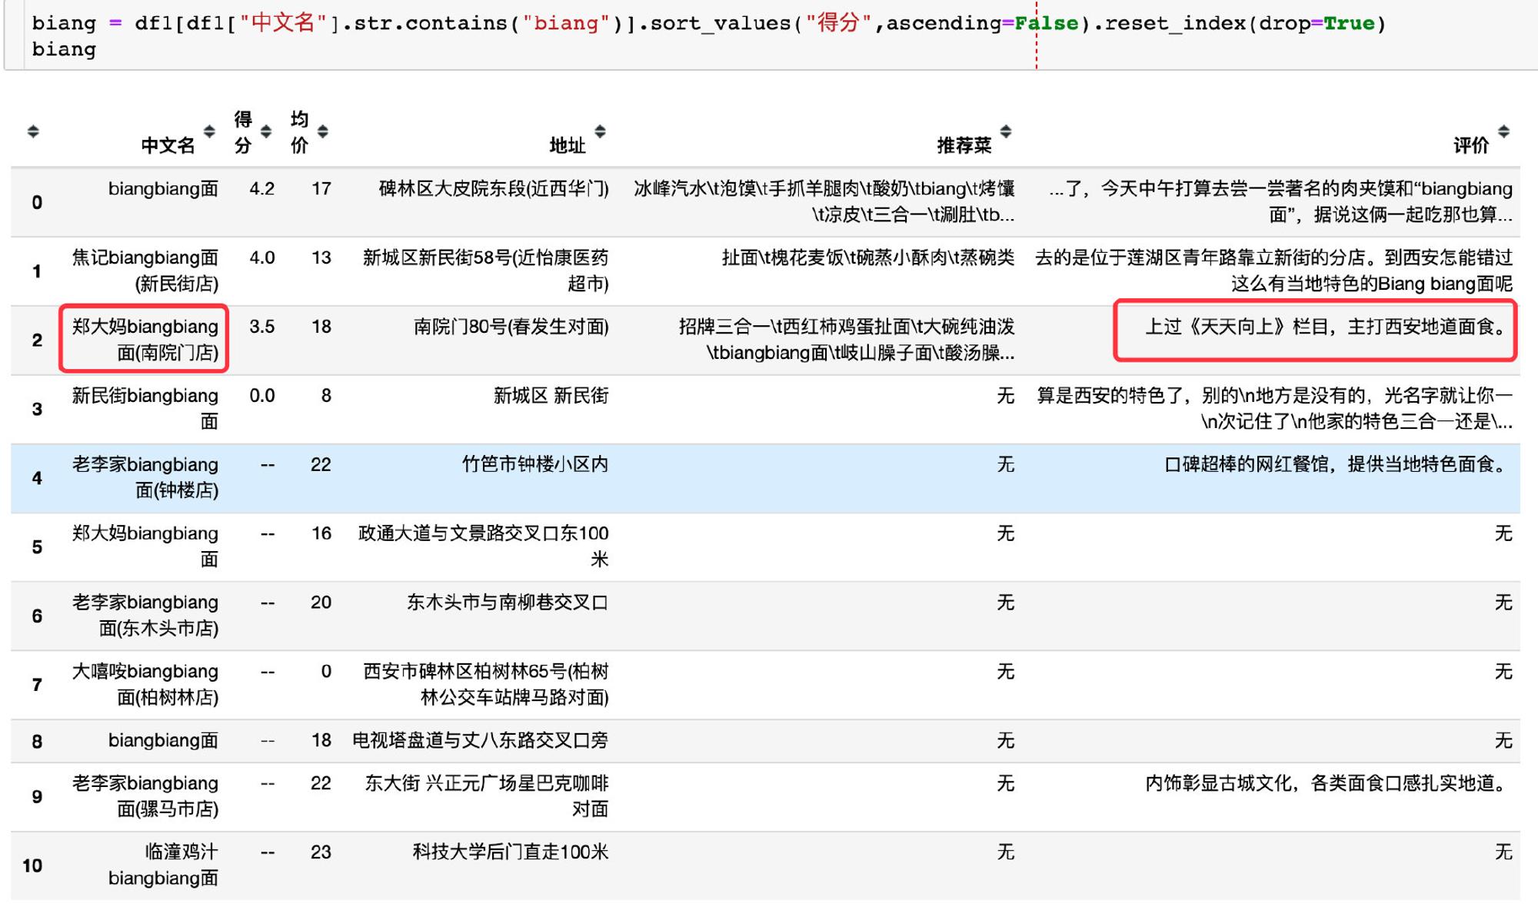Click score value 4.2
This screenshot has width=1538, height=910.
[x=262, y=189]
